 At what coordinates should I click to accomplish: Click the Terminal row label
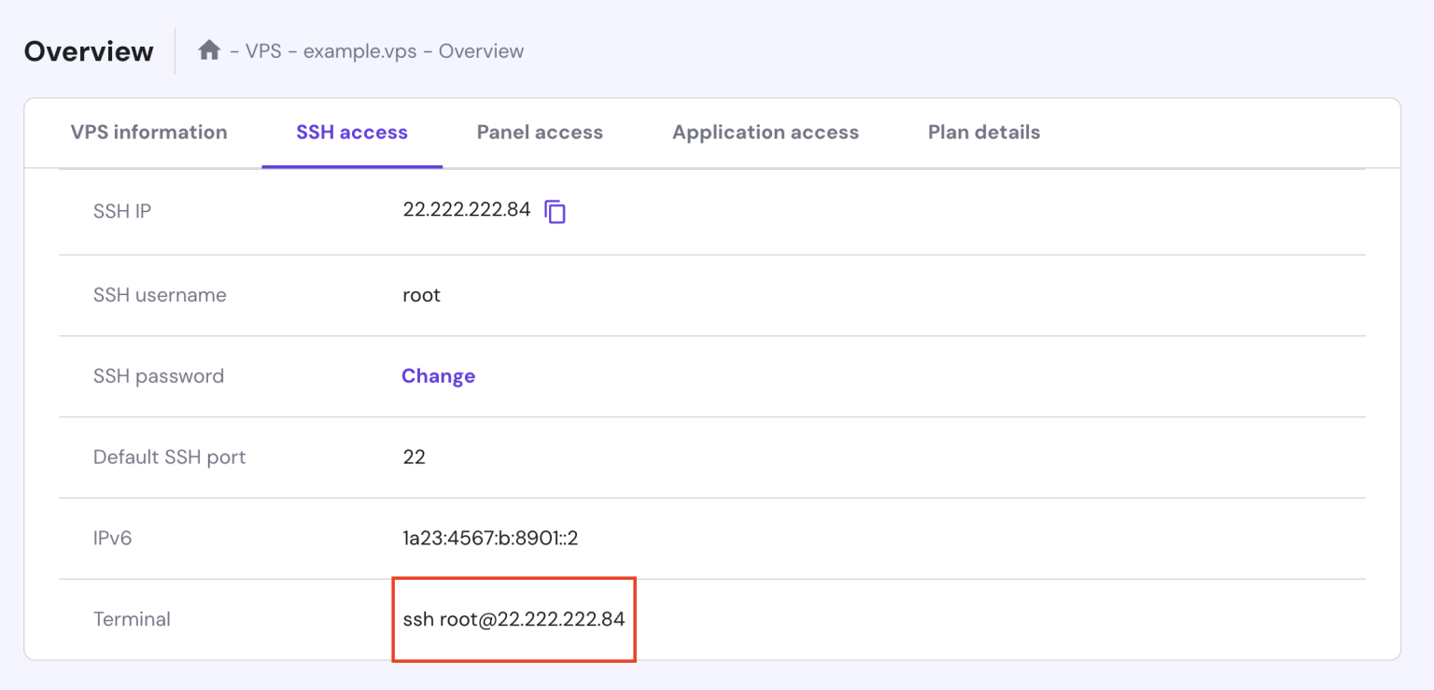click(x=132, y=619)
